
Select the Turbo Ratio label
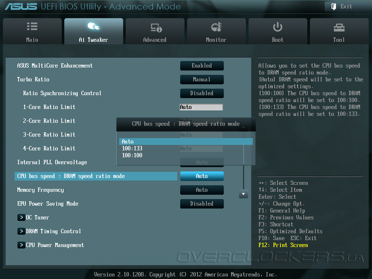[x=33, y=79]
